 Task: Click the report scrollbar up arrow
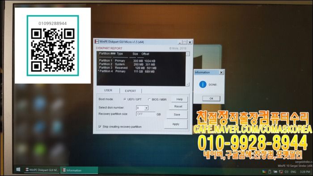[x=188, y=54]
